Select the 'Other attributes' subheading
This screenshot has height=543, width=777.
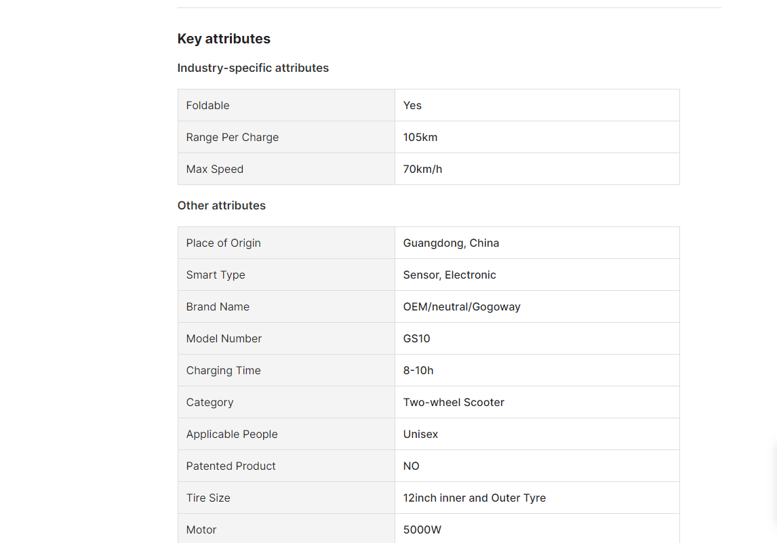(222, 205)
